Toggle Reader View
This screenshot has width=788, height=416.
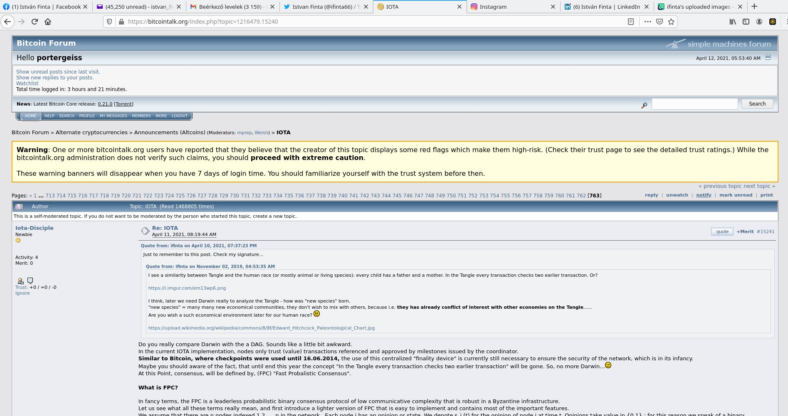[631, 22]
